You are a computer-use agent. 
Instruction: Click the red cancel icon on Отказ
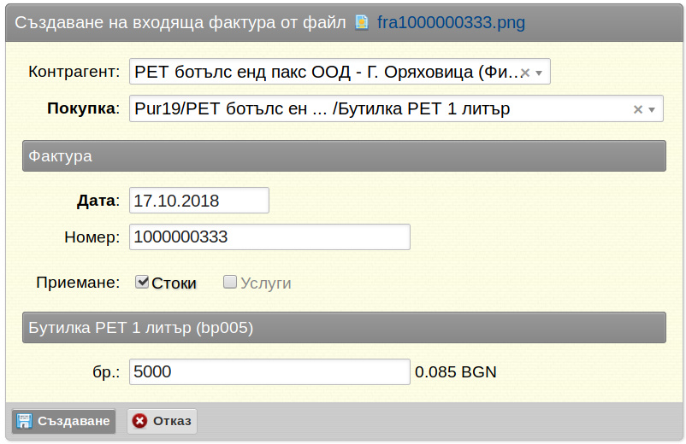(139, 421)
